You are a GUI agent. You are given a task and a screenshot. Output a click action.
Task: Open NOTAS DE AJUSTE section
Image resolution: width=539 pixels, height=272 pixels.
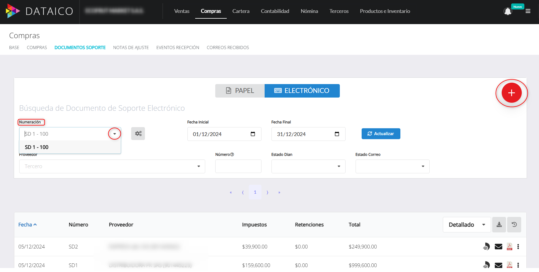pos(131,47)
